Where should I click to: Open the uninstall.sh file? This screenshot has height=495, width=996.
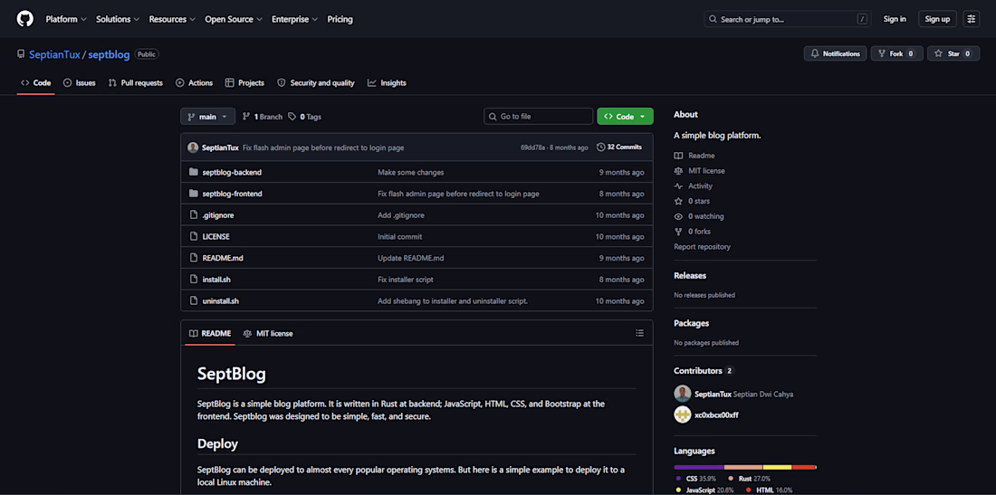point(220,300)
